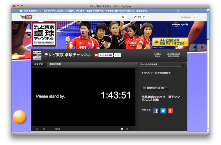Click the scrollbar up arrow
This screenshot has width=221, height=145.
click(208, 10)
